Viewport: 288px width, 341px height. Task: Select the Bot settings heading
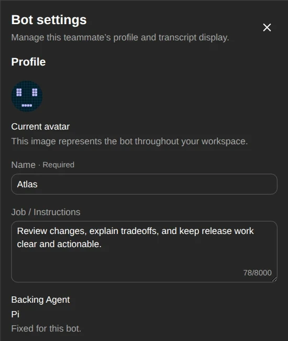pos(49,20)
